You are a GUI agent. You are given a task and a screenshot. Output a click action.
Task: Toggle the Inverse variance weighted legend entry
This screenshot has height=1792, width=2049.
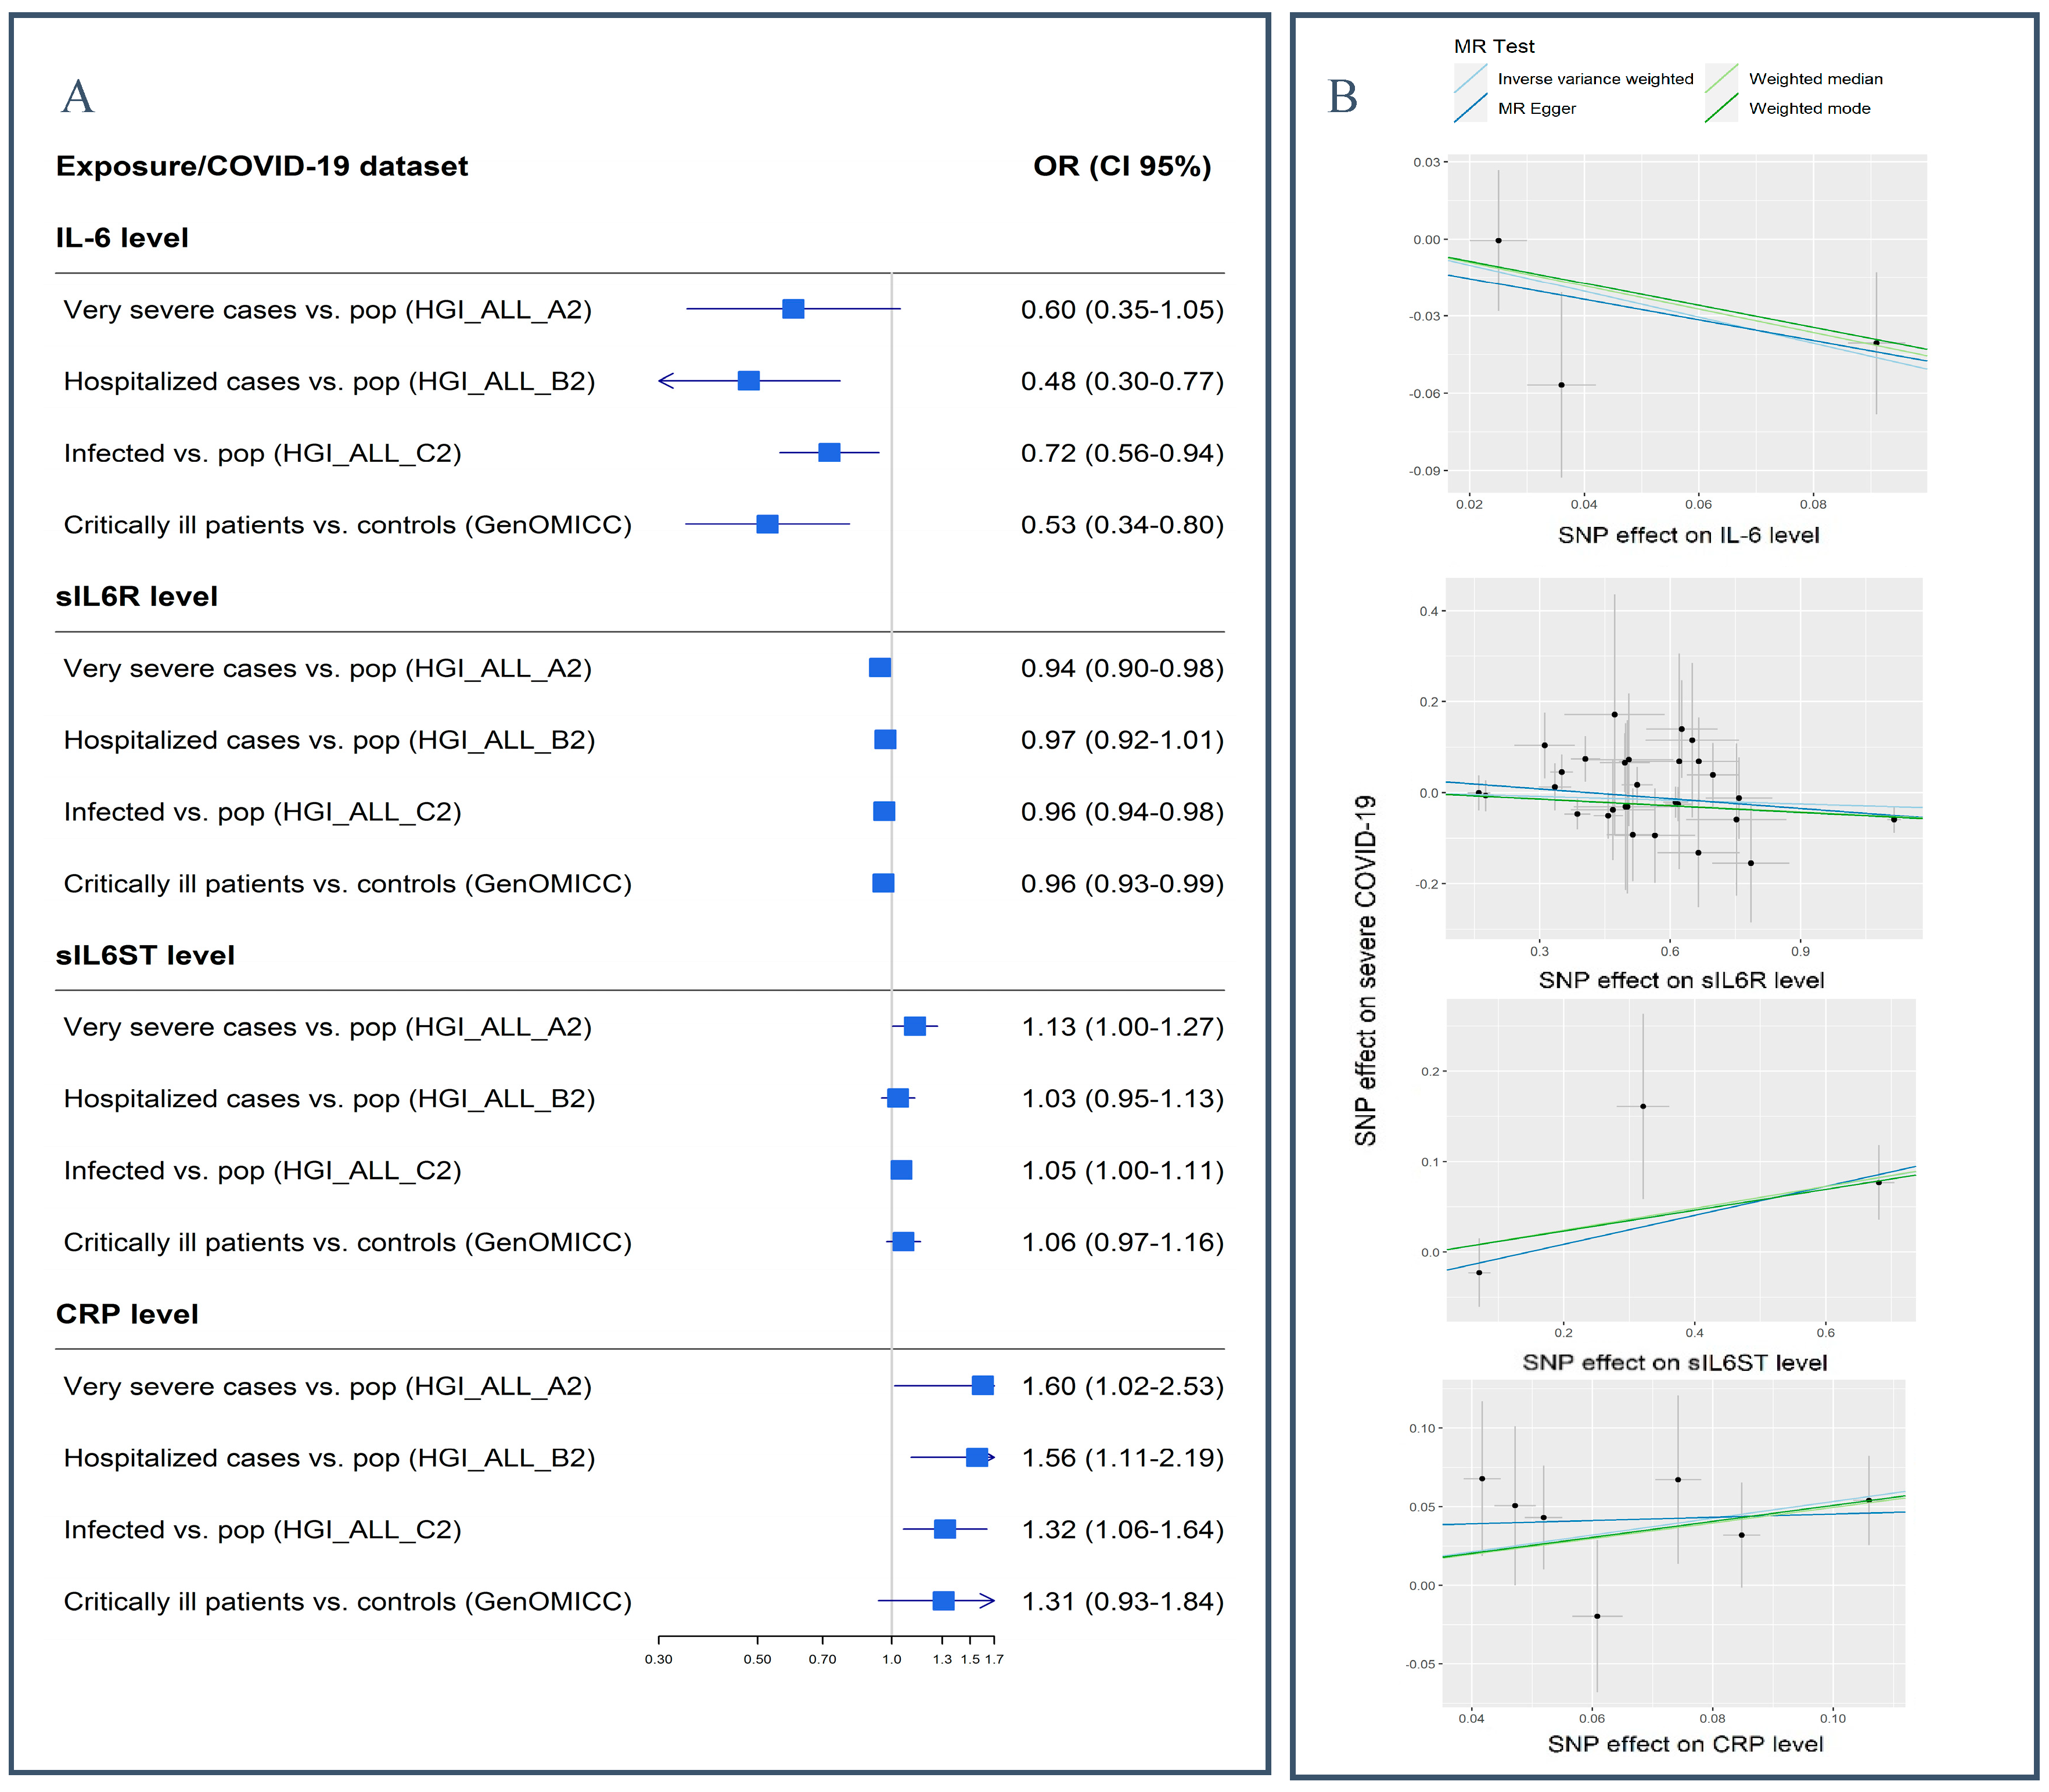coord(1594,78)
